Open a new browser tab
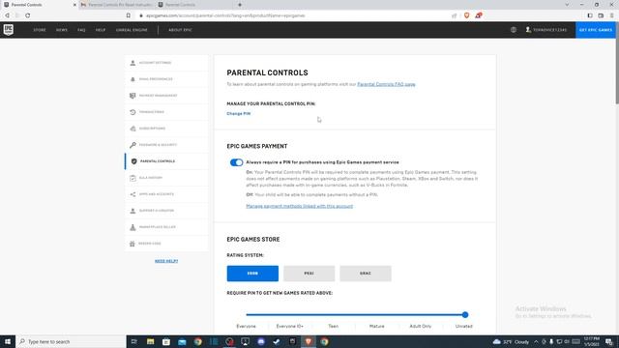 240,5
